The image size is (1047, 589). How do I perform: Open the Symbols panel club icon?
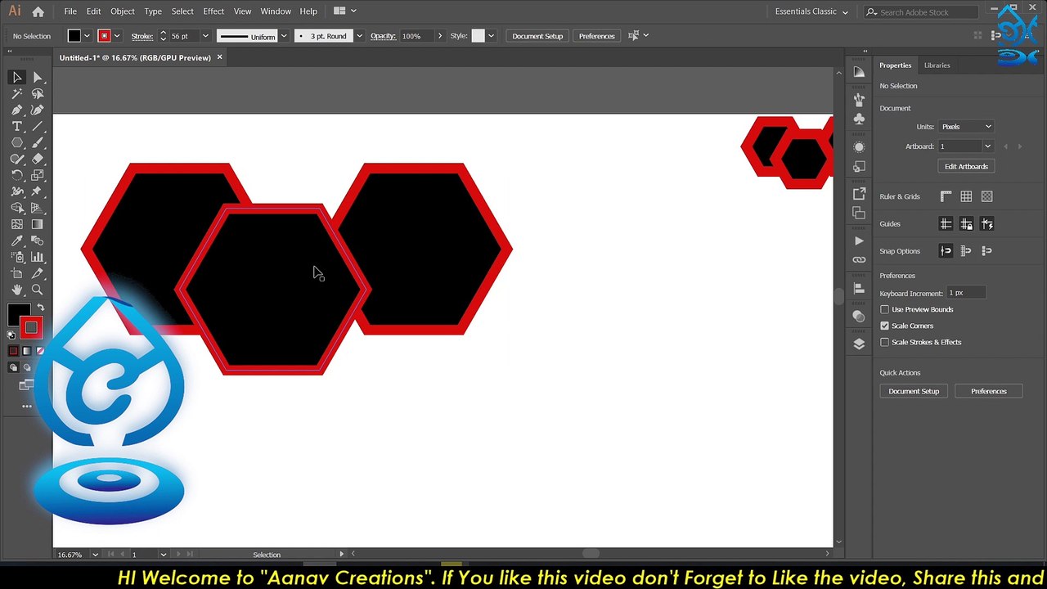tap(859, 119)
